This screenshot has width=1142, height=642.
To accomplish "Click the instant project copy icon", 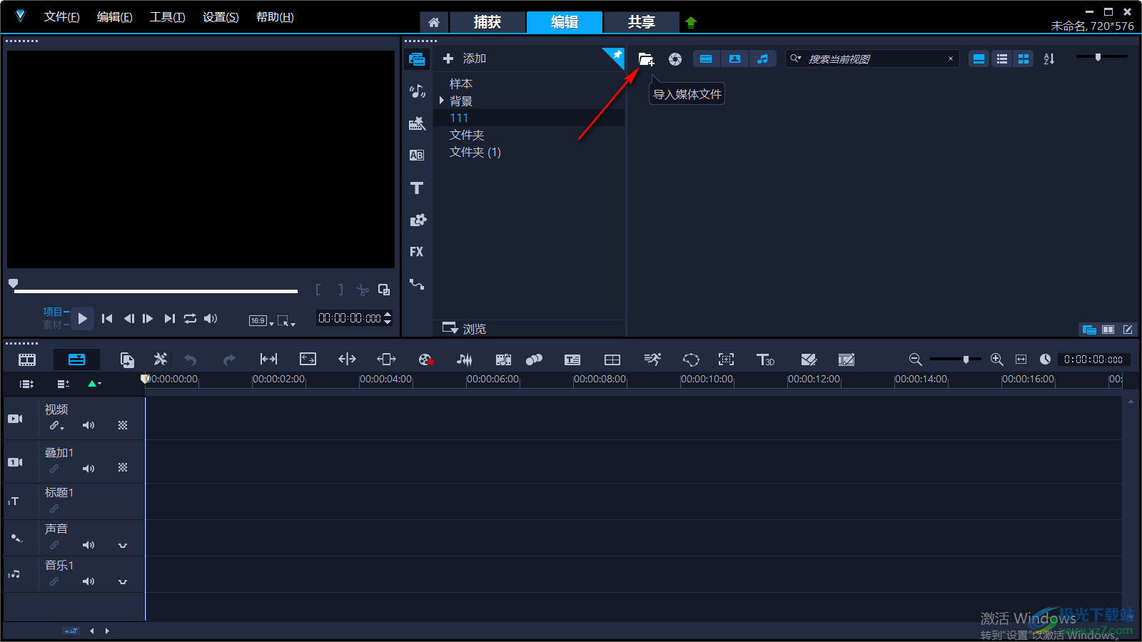I will 127,360.
